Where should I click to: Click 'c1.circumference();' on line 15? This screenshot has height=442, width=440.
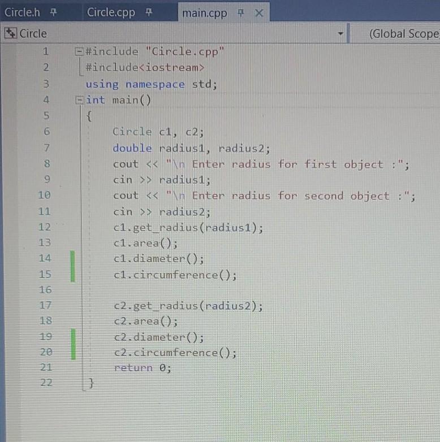[175, 275]
